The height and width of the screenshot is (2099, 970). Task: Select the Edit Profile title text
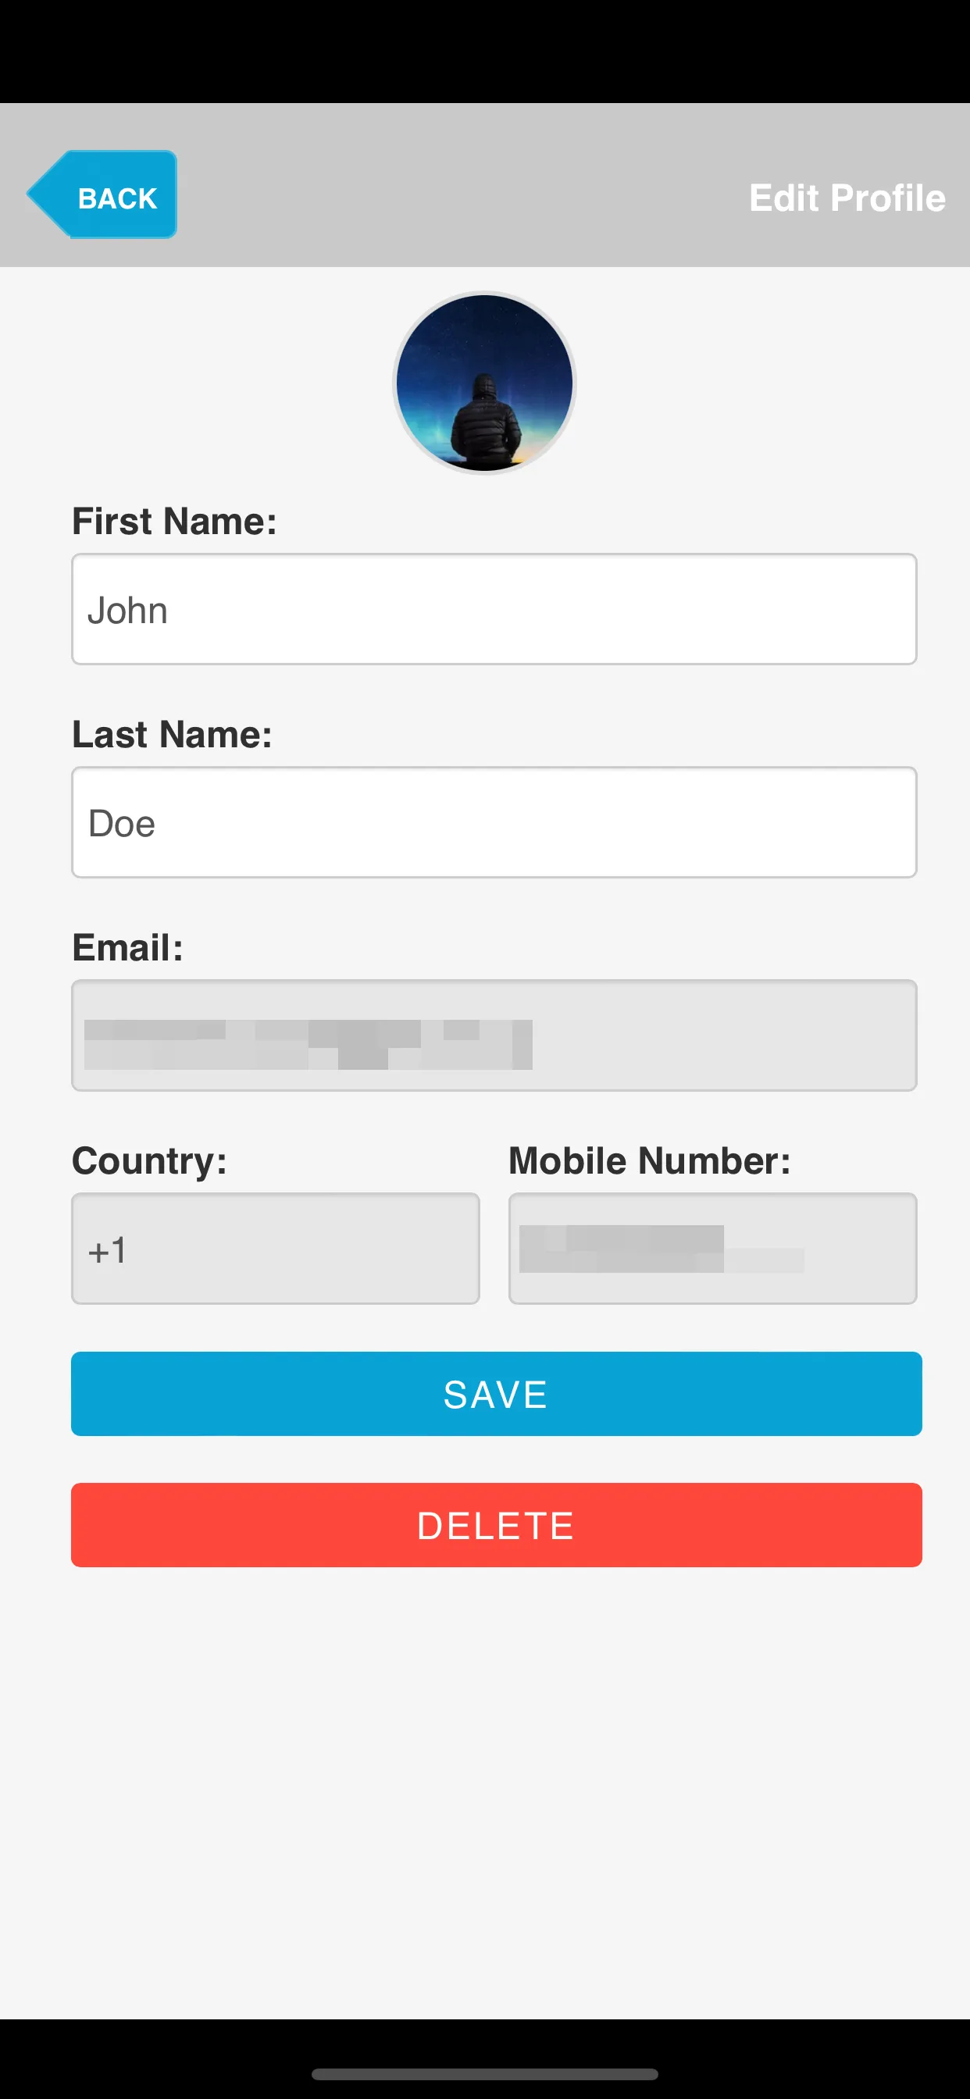(846, 198)
